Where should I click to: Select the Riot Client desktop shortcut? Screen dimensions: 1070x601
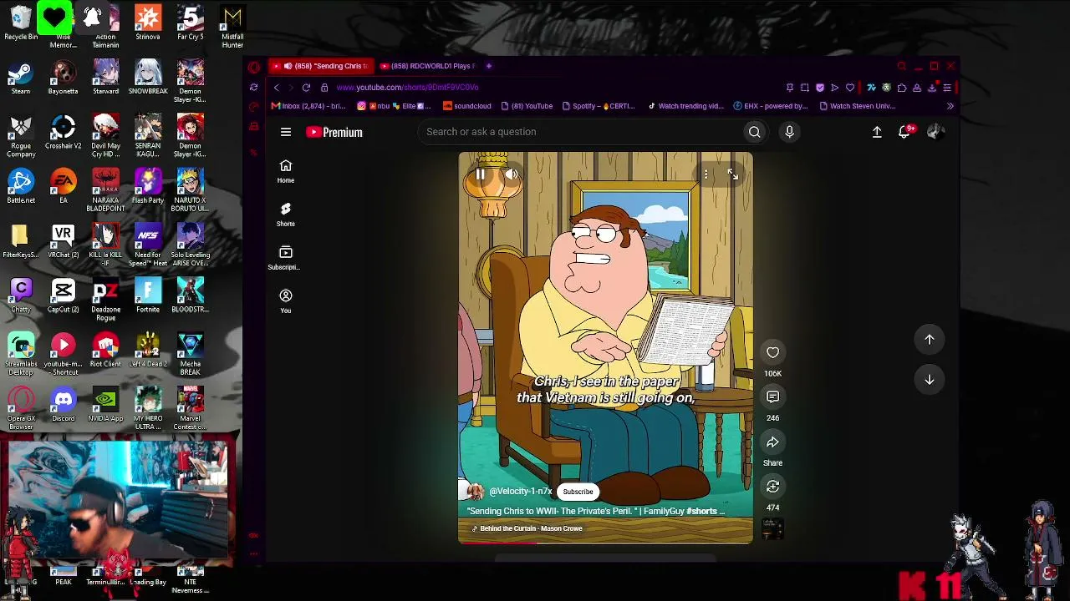pyautogui.click(x=105, y=350)
